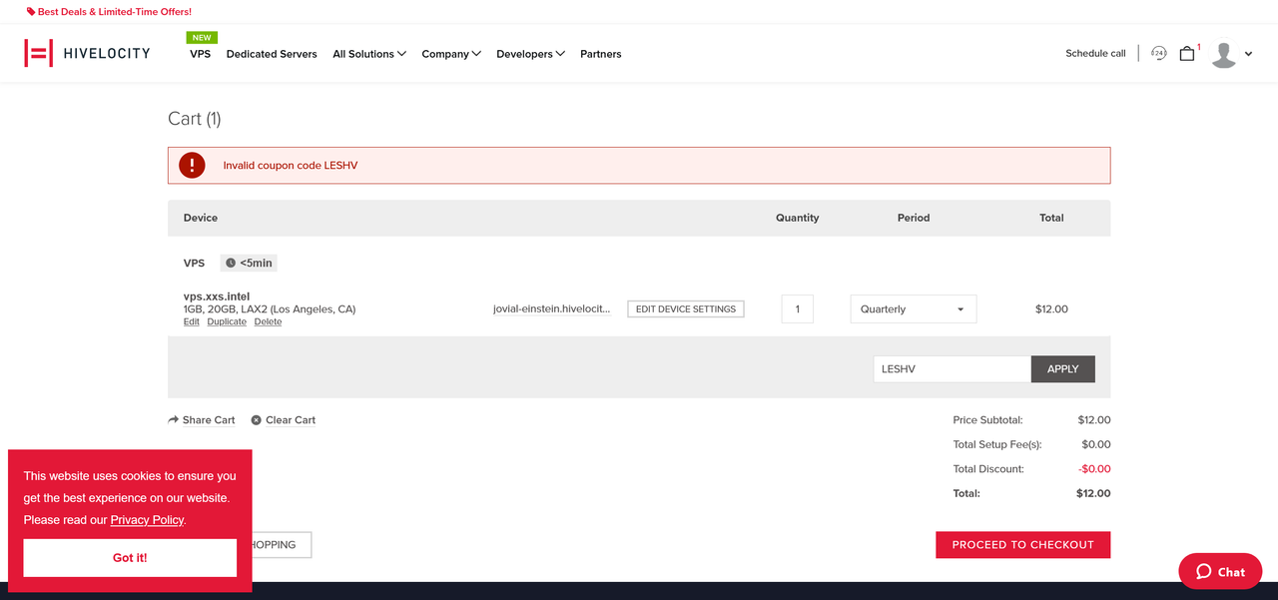1278x600 pixels.
Task: Expand the All Solutions menu
Action: (369, 54)
